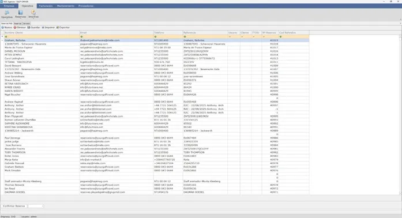The image size is (402, 218).
Task: Click the Eliminar toolbar button
Action: pyautogui.click(x=20, y=28)
